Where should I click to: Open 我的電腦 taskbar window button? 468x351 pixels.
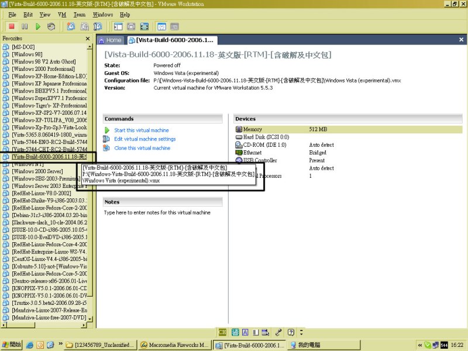click(x=324, y=345)
